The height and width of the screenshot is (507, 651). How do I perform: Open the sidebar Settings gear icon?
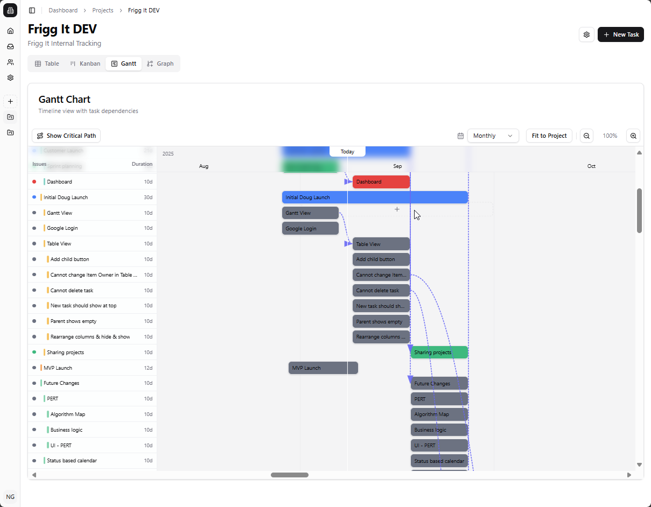pos(10,78)
